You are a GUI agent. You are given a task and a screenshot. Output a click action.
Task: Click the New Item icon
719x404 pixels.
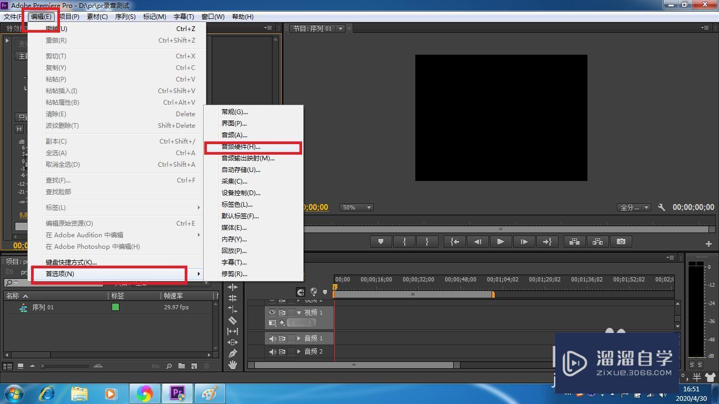pos(194,366)
